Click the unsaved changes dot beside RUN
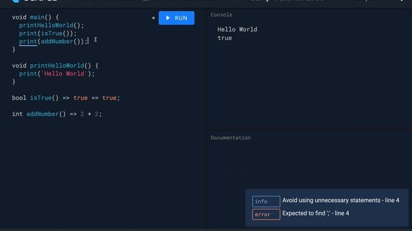The image size is (412, 231). coord(153,18)
